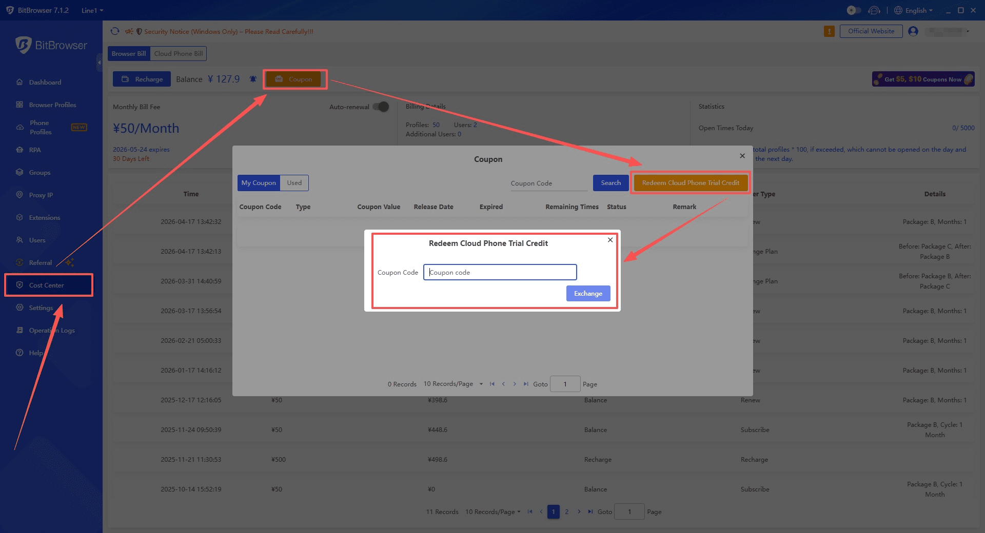Click the Phone Profiles sidebar icon
The height and width of the screenshot is (533, 985).
coord(19,127)
